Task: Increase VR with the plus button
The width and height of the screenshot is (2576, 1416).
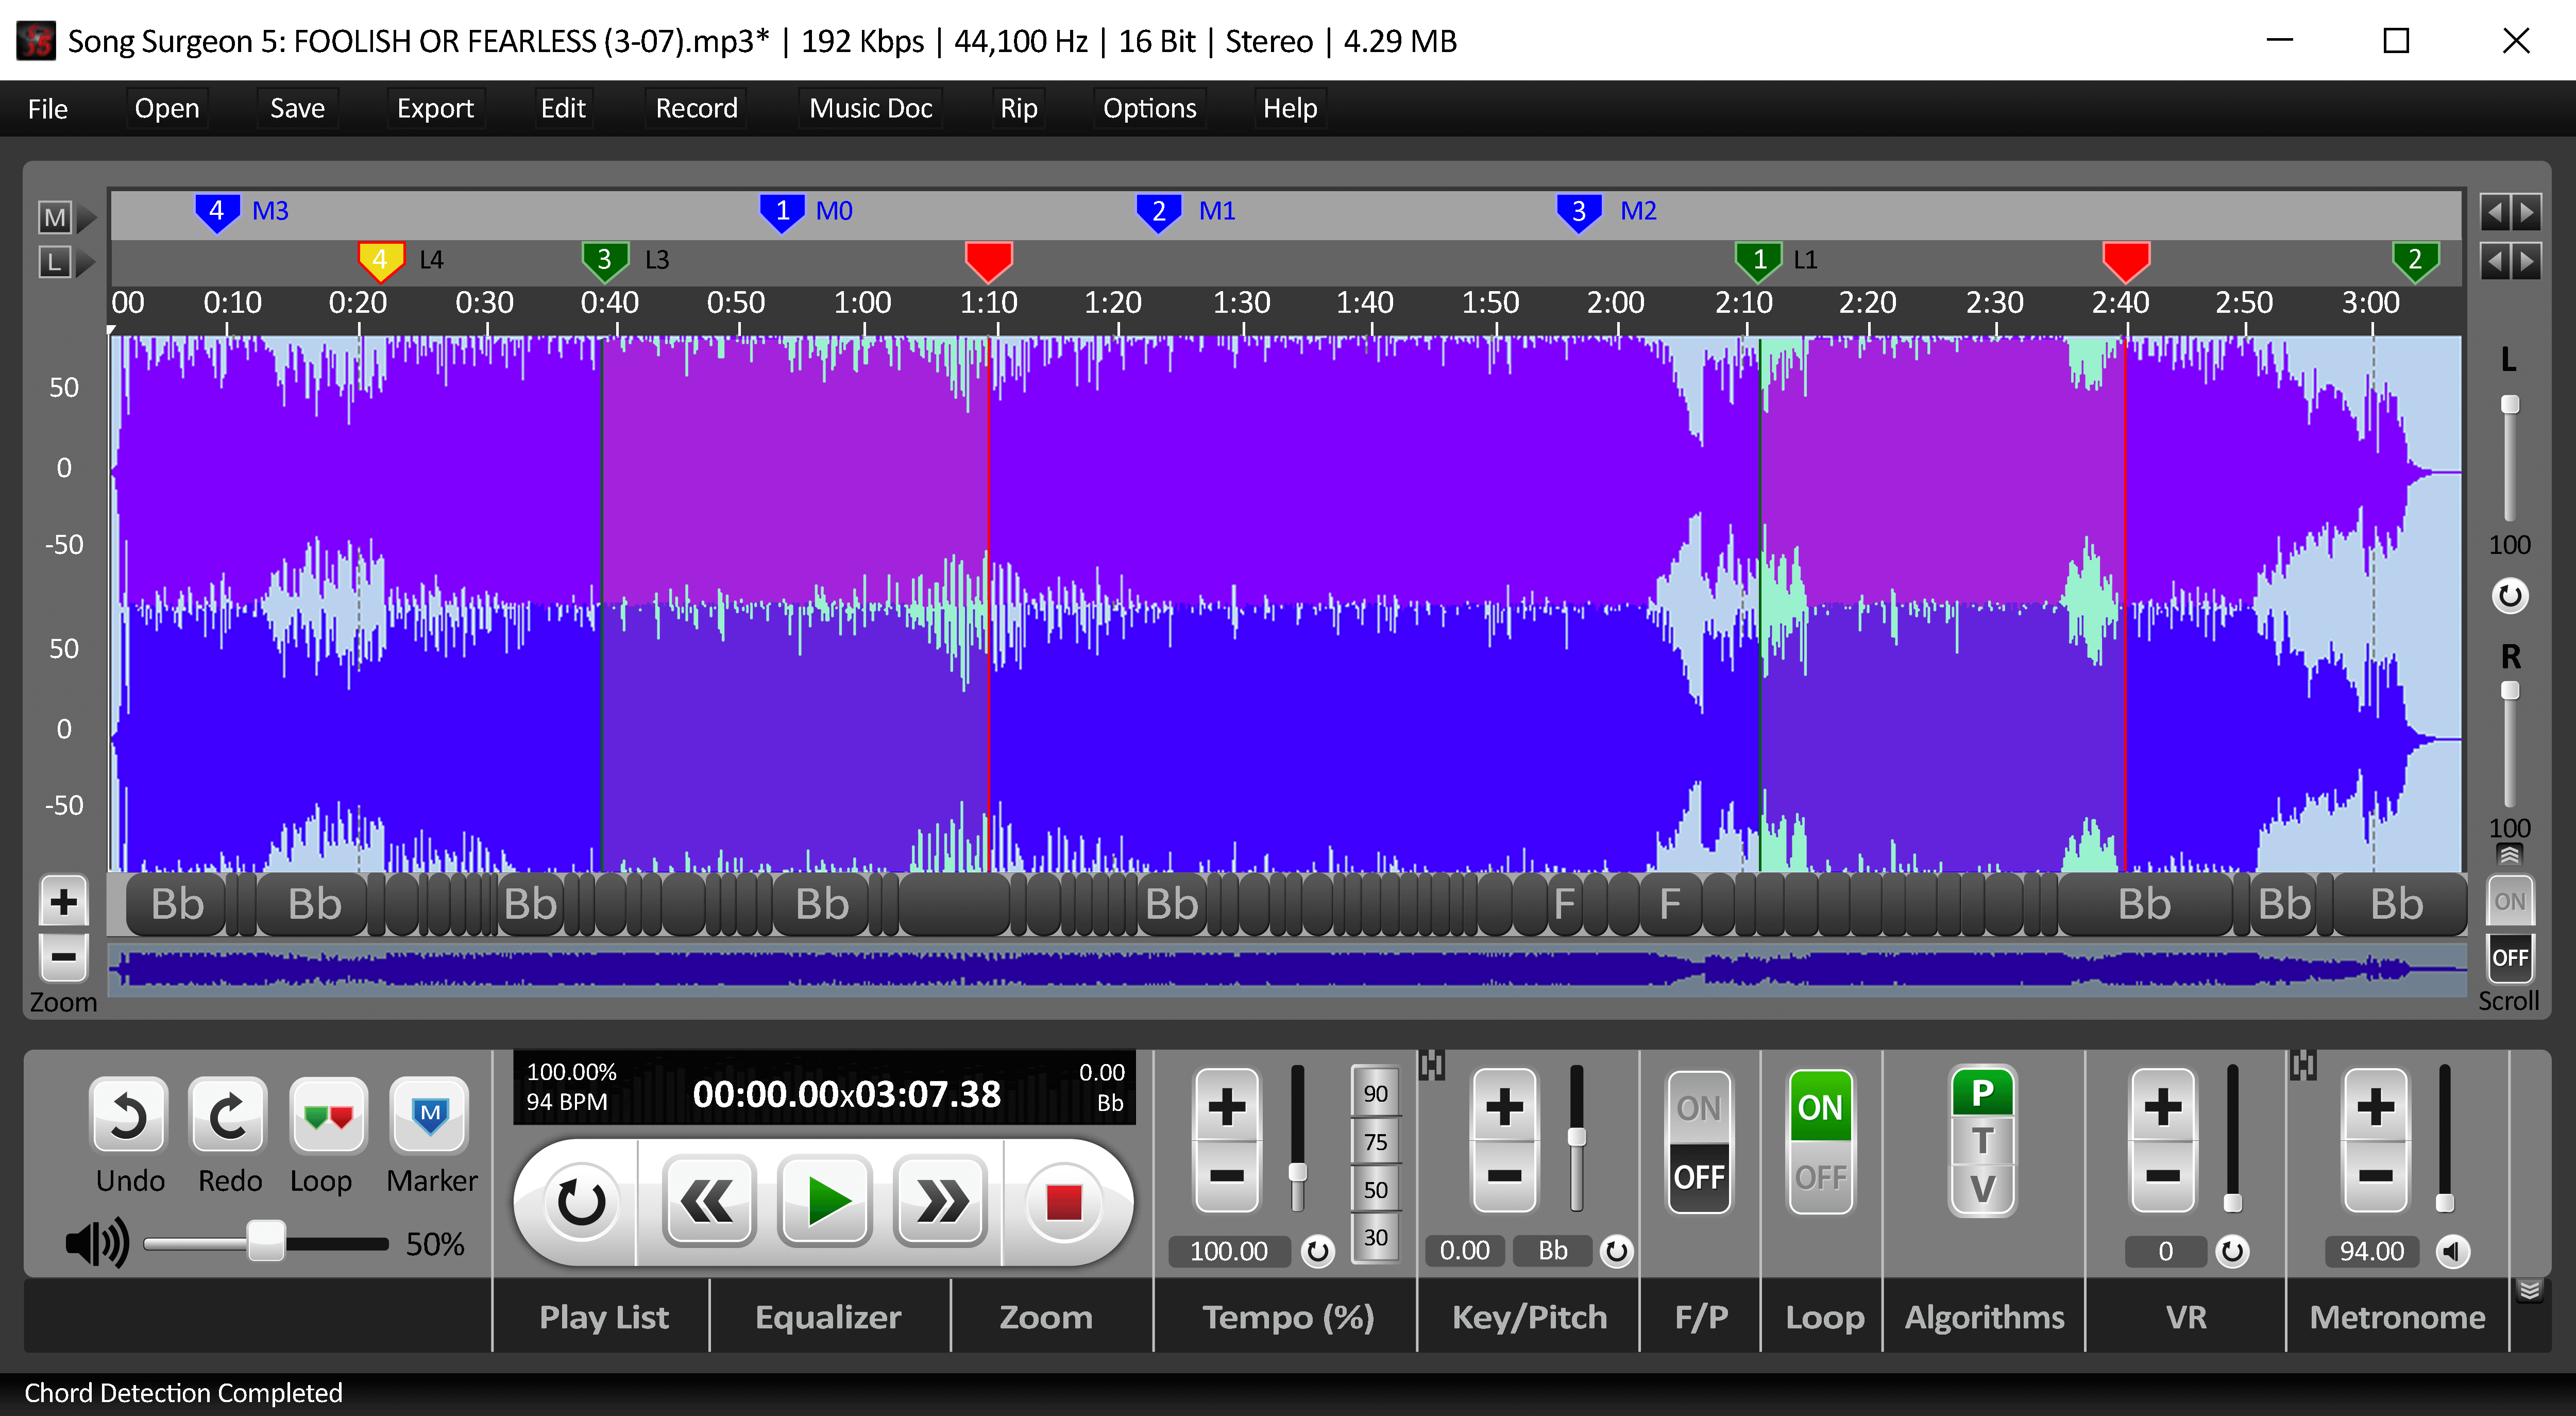Action: click(2163, 1106)
